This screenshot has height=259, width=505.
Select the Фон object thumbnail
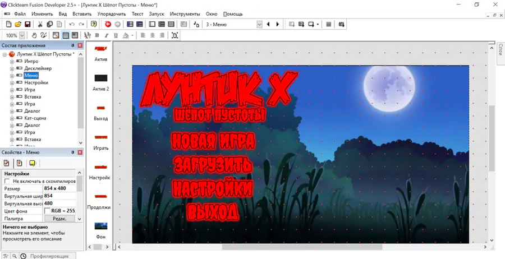[x=100, y=226]
